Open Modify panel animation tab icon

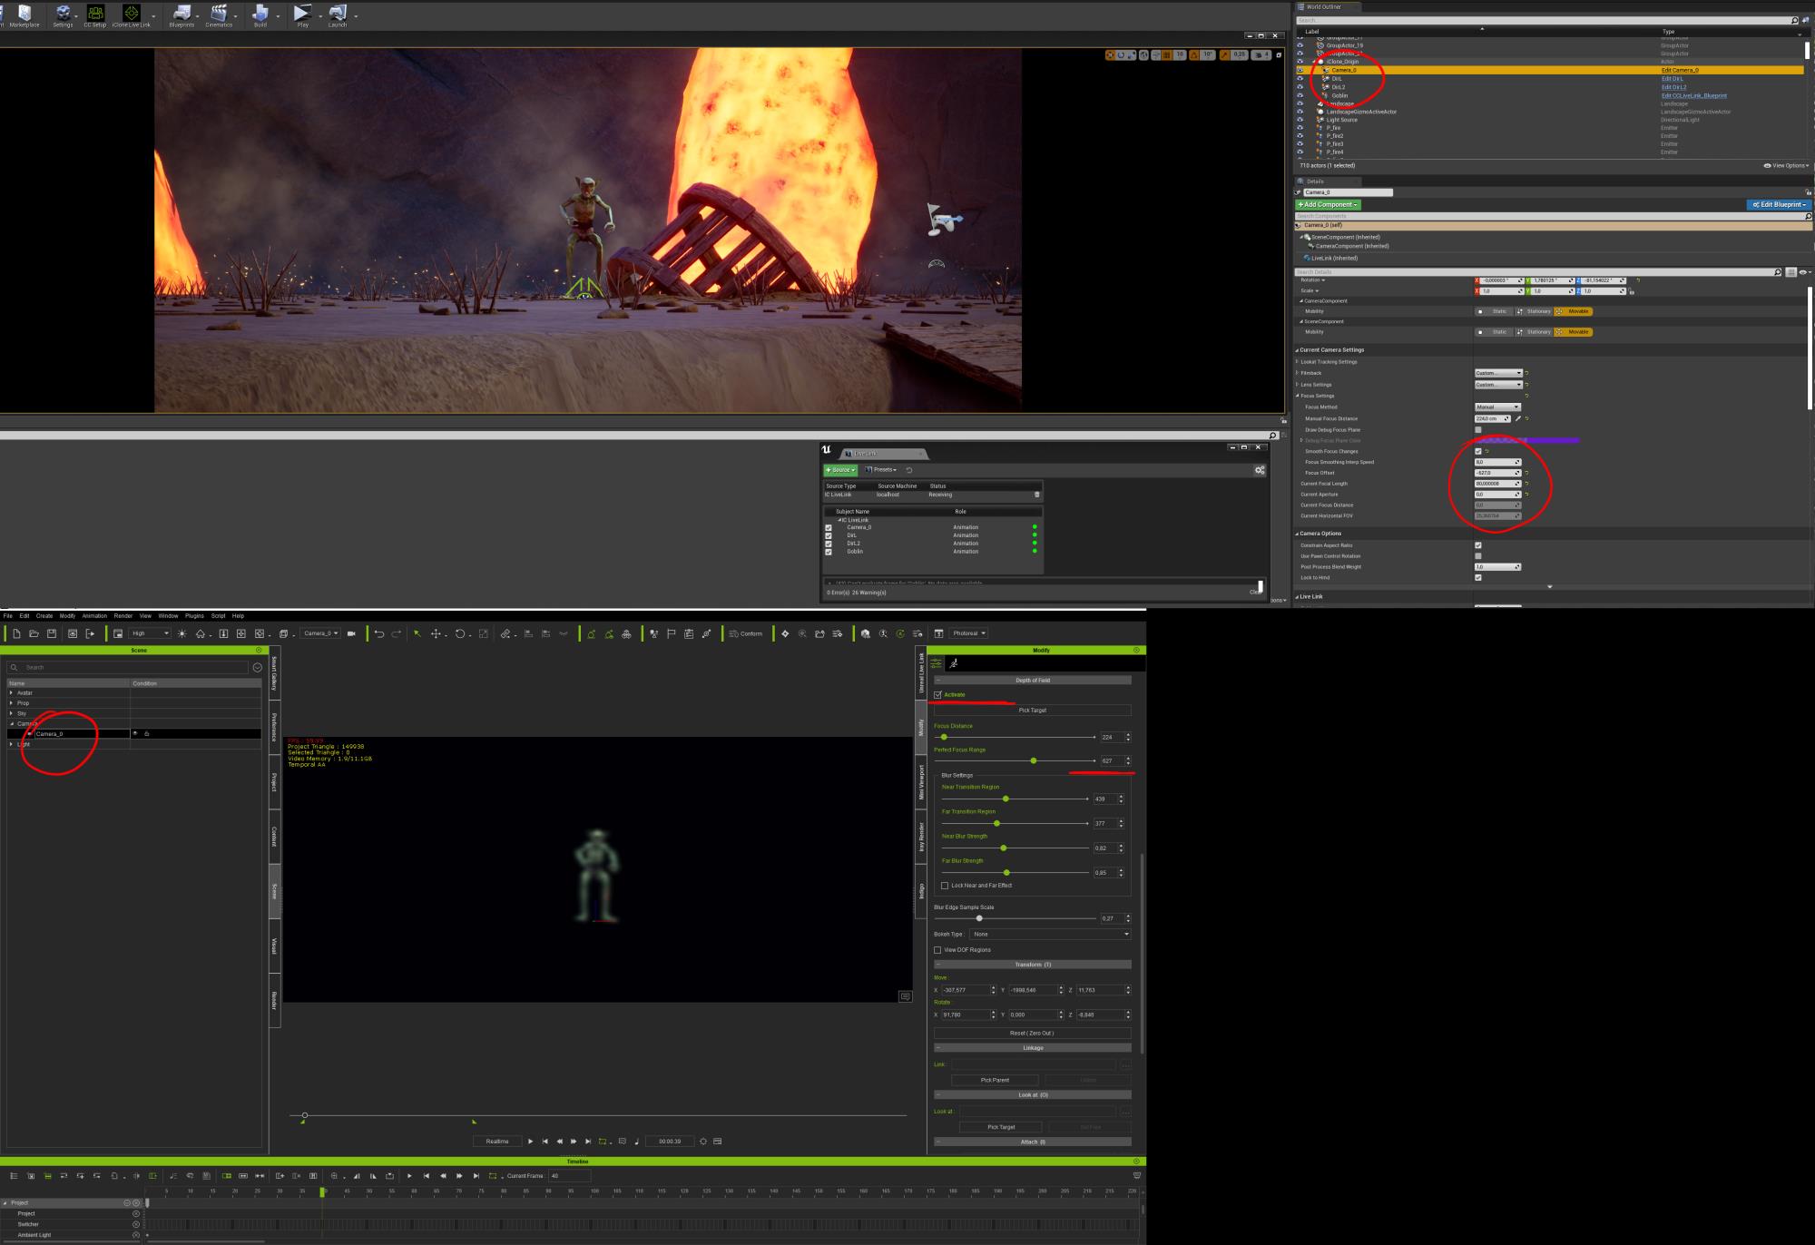(x=954, y=663)
